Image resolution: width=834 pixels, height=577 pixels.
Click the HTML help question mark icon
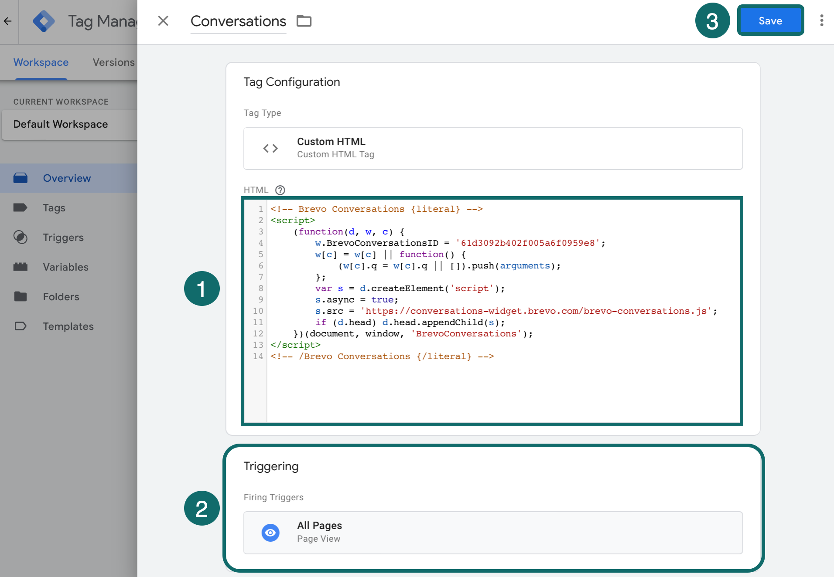[x=280, y=190]
